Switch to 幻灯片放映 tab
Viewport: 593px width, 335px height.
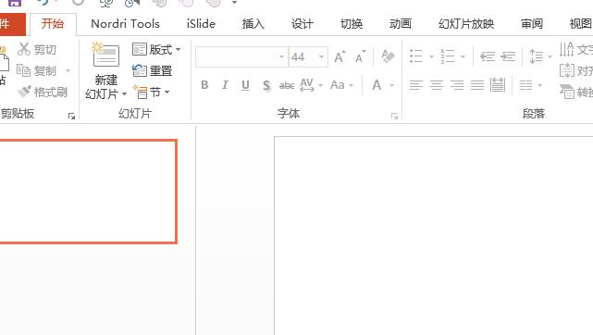coord(466,24)
